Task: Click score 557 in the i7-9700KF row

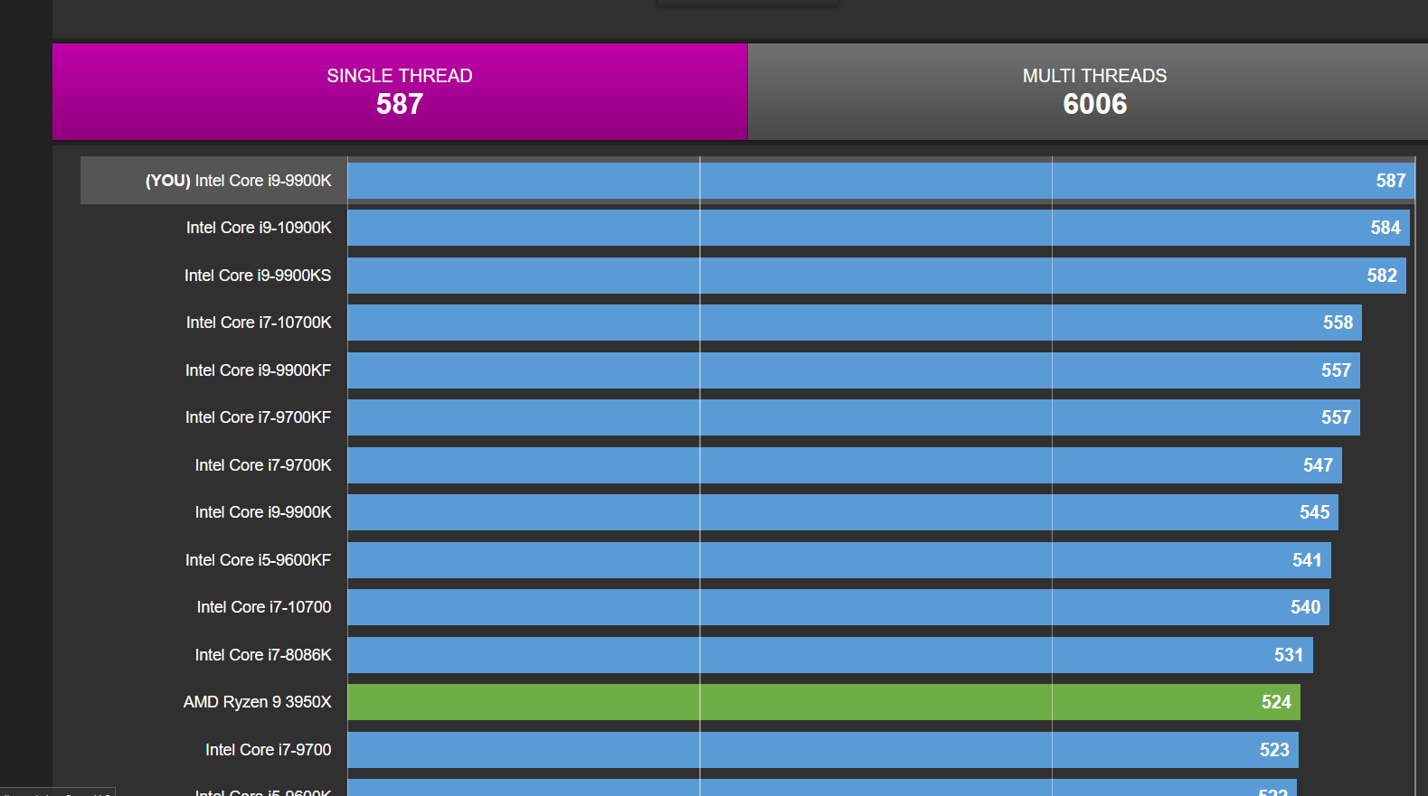Action: (x=1336, y=417)
